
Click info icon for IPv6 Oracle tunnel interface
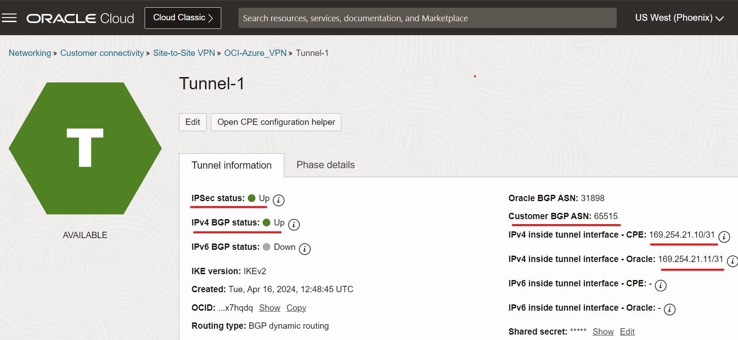tap(670, 310)
